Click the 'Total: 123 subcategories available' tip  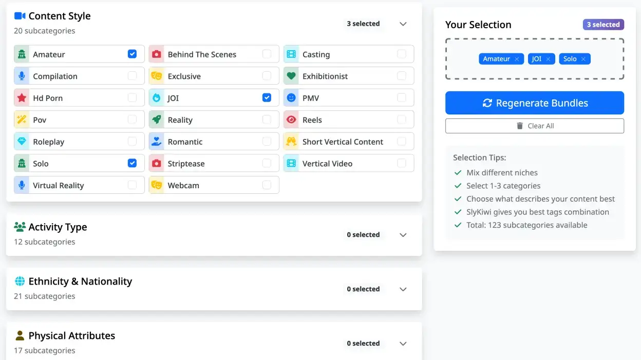[527, 225]
